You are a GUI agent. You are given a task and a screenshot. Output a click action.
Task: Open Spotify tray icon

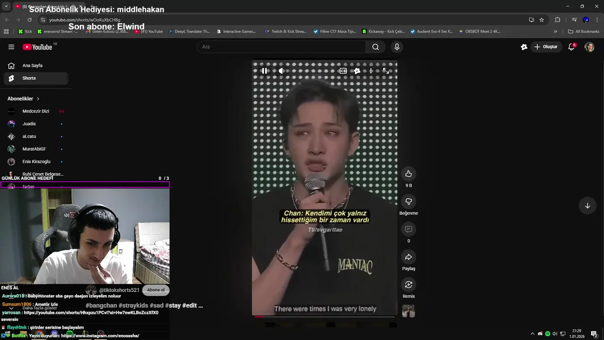point(547,334)
